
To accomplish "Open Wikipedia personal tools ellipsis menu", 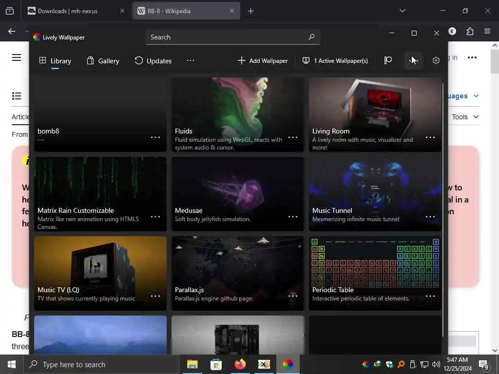I will click(x=472, y=57).
